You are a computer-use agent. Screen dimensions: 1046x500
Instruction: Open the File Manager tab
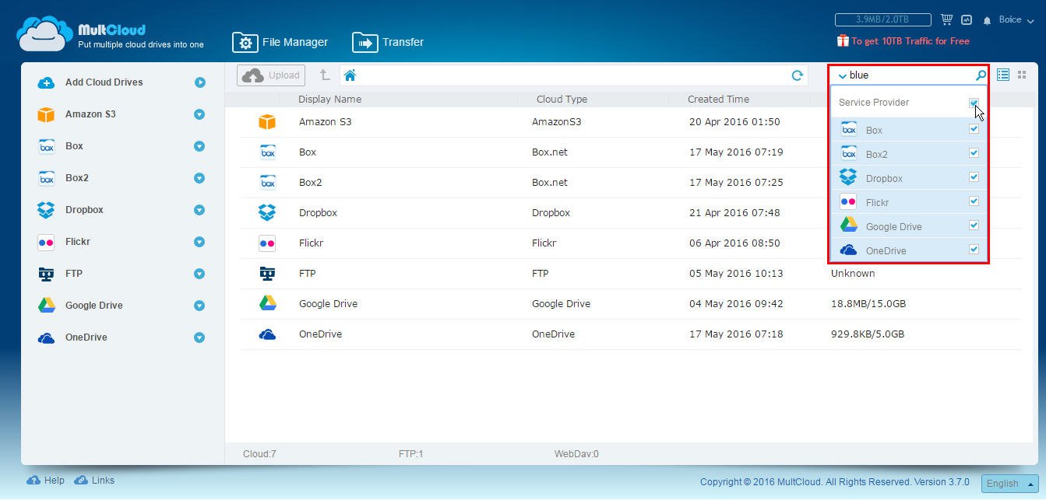coord(280,42)
